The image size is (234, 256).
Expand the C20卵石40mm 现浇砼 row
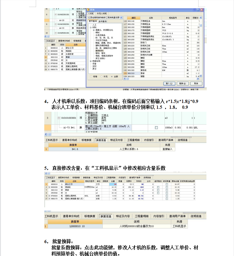pos(49,187)
